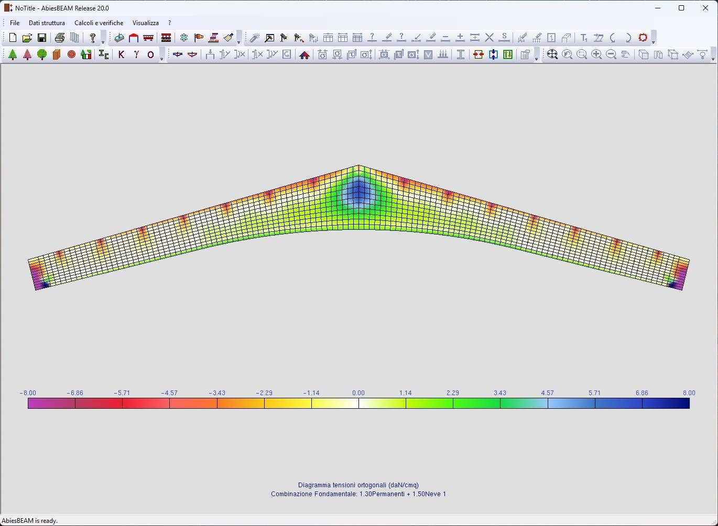Select the pink conifer tree icon
The image size is (718, 526).
click(27, 54)
